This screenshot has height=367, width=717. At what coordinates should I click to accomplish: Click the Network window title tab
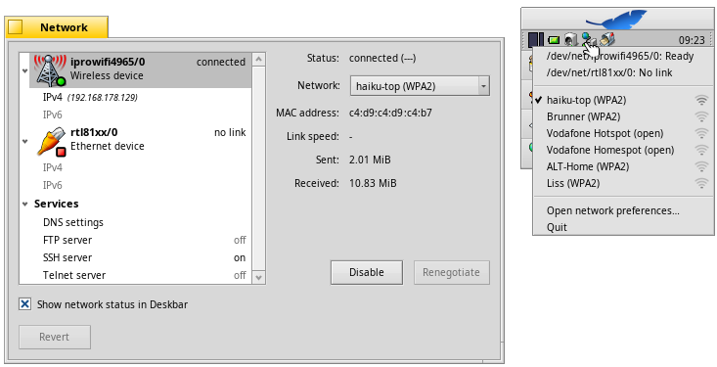(57, 27)
